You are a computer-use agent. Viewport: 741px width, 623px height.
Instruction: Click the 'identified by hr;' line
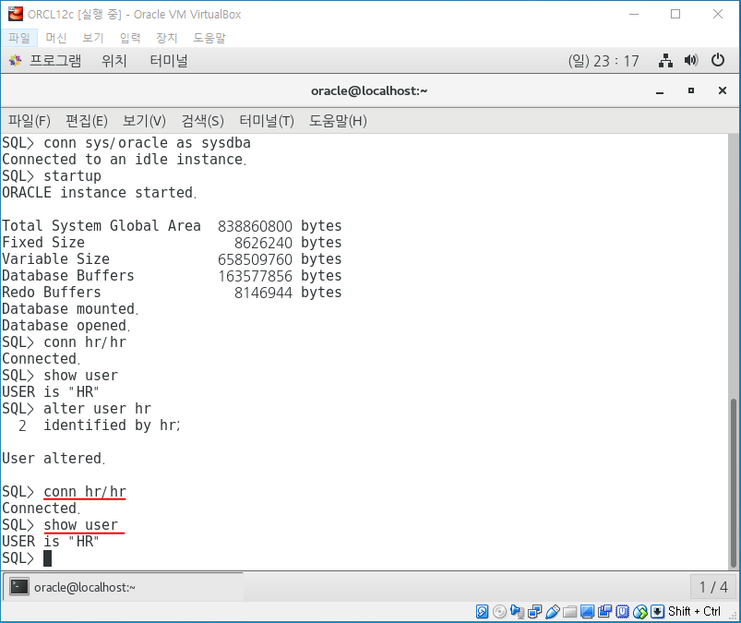tap(112, 425)
